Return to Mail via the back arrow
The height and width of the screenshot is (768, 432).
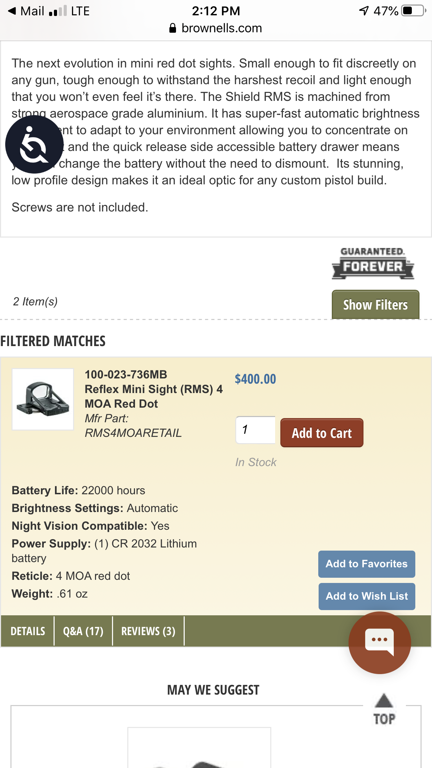tap(12, 11)
